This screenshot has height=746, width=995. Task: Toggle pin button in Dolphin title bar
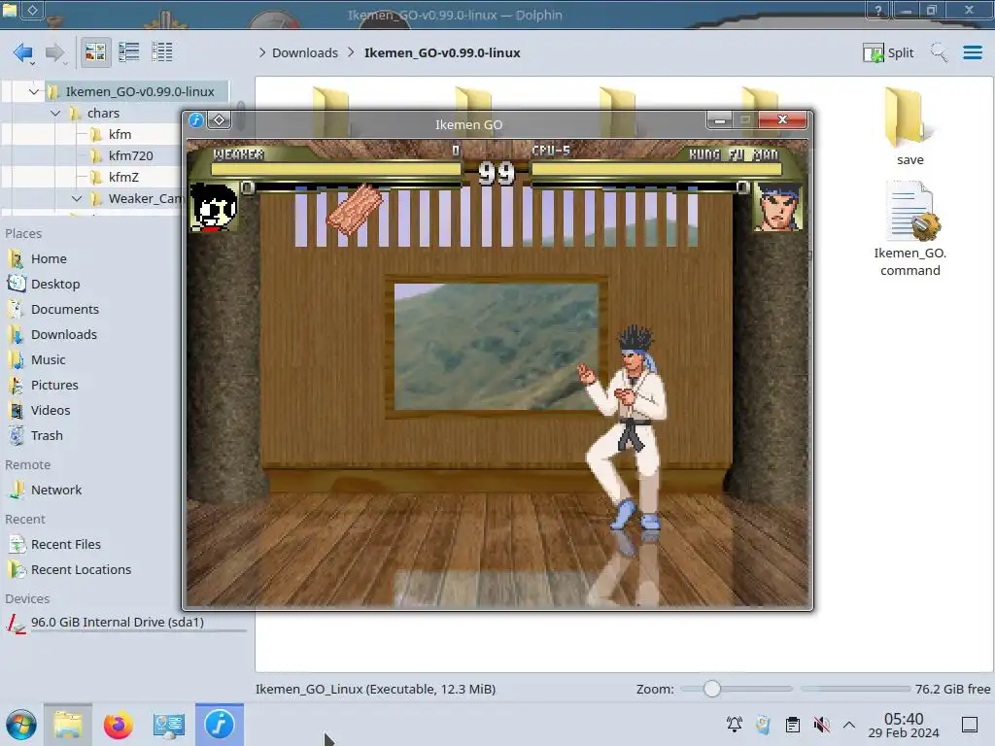32,10
